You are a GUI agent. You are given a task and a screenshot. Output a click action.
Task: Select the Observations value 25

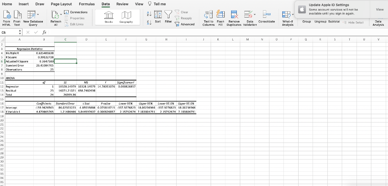44,70
